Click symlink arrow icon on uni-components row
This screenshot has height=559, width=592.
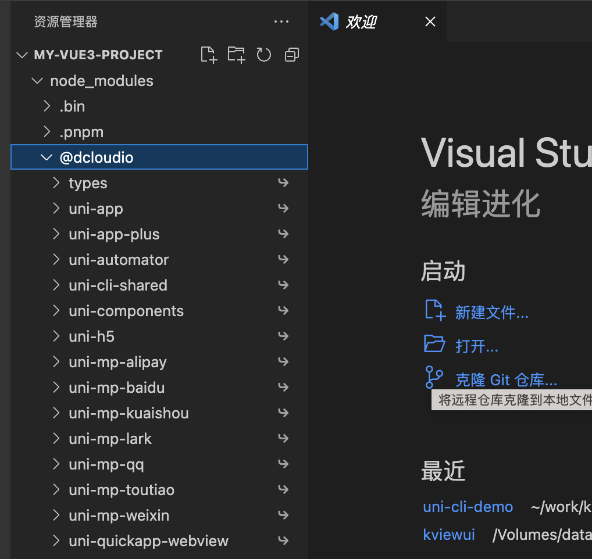[x=283, y=311]
